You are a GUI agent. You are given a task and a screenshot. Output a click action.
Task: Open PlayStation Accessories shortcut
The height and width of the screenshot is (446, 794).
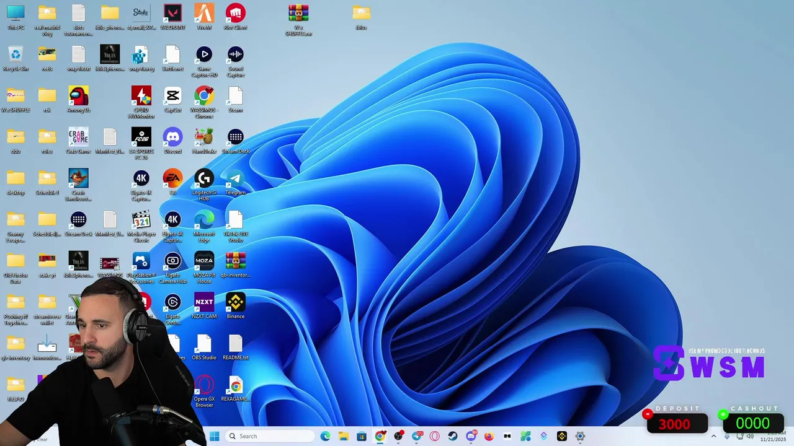pos(141,268)
